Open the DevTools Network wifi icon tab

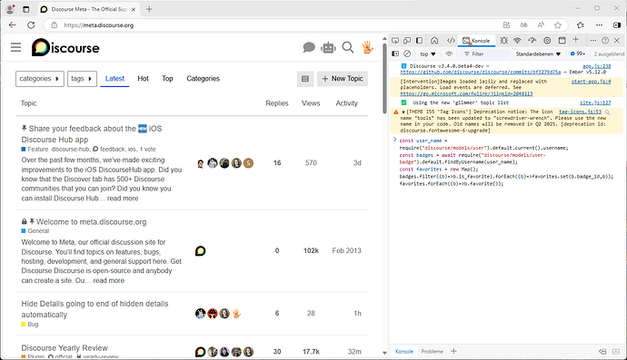517,40
